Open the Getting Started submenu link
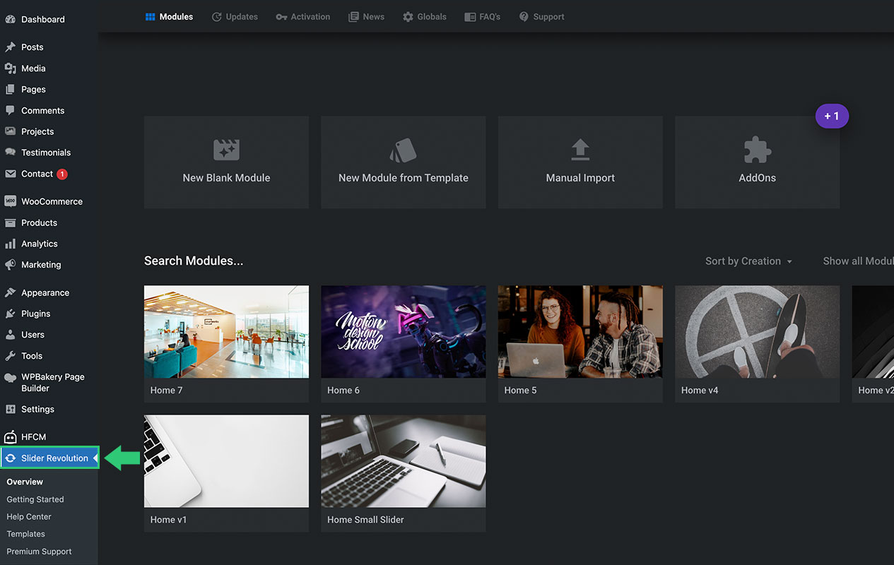Image resolution: width=894 pixels, height=565 pixels. coord(35,499)
